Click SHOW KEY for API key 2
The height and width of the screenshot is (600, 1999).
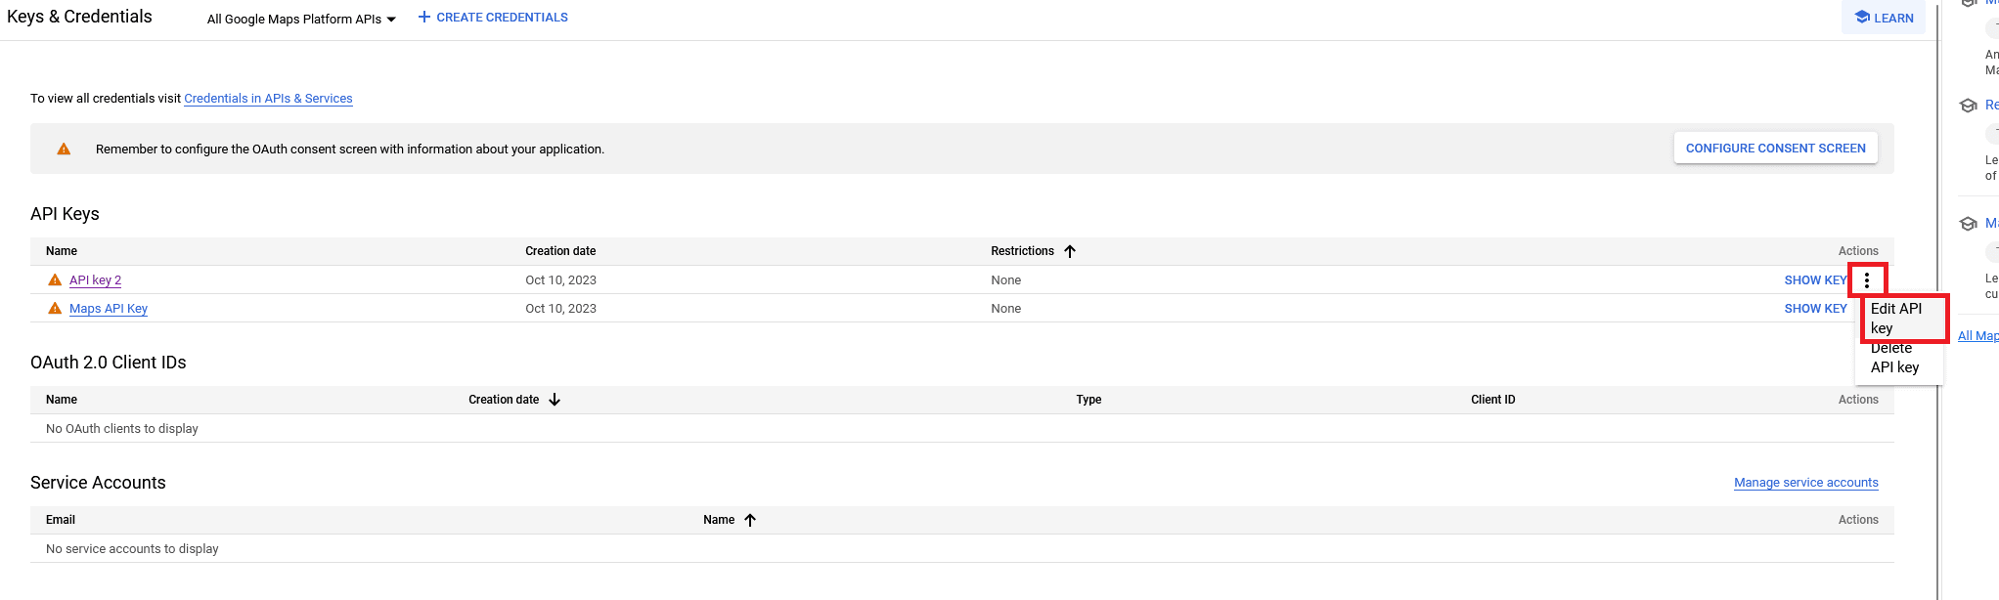pyautogui.click(x=1815, y=280)
